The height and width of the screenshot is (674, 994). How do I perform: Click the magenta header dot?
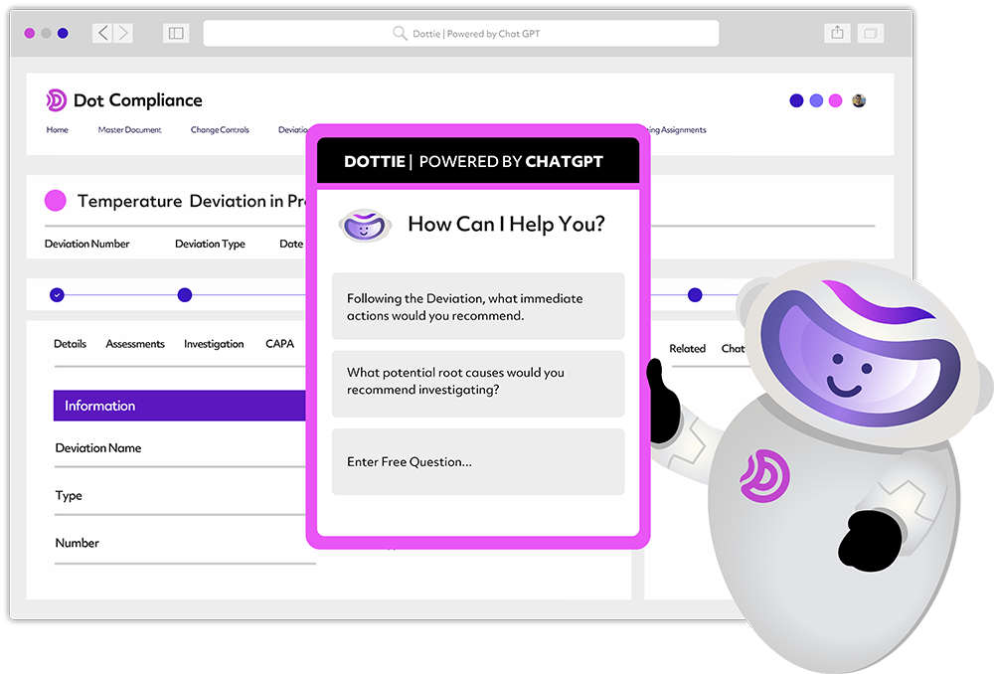point(836,100)
